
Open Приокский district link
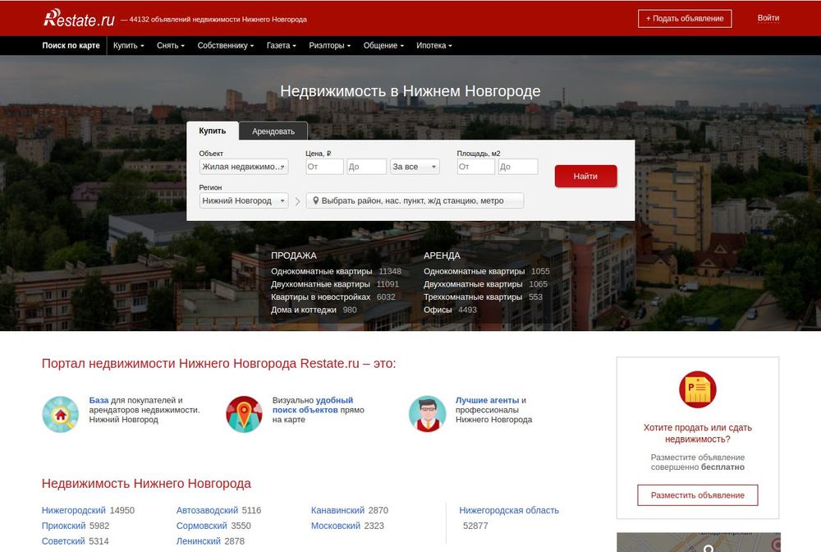point(63,526)
